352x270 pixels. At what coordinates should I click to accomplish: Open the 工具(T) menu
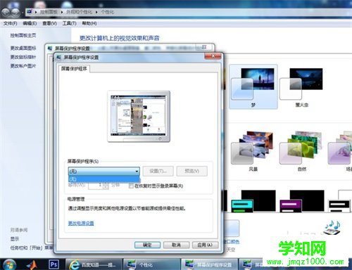point(69,23)
